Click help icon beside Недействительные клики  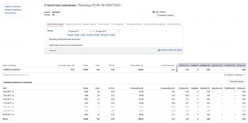click(x=29, y=75)
